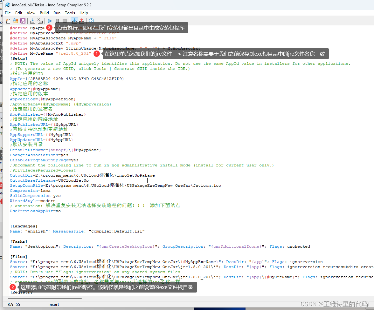Click the WizardStyle=modern line
The height and width of the screenshot is (310, 374).
(33, 201)
